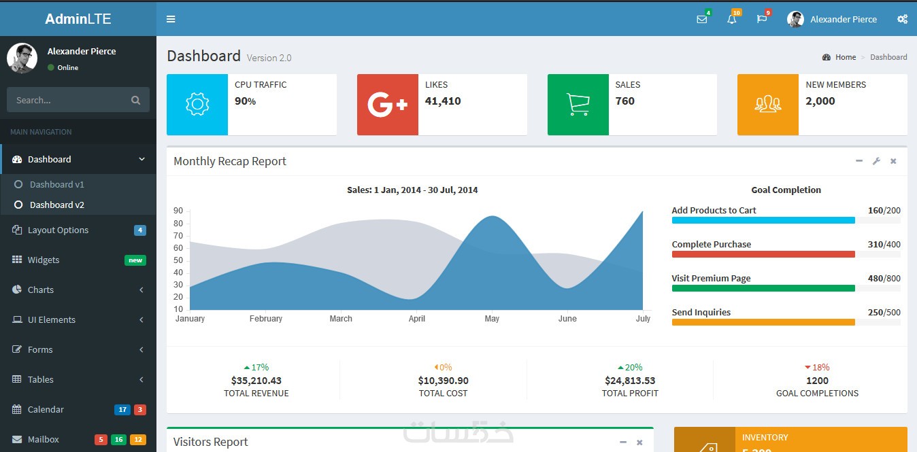The width and height of the screenshot is (917, 452).
Task: Click the Complete Purchase red progress bar
Action: point(763,254)
